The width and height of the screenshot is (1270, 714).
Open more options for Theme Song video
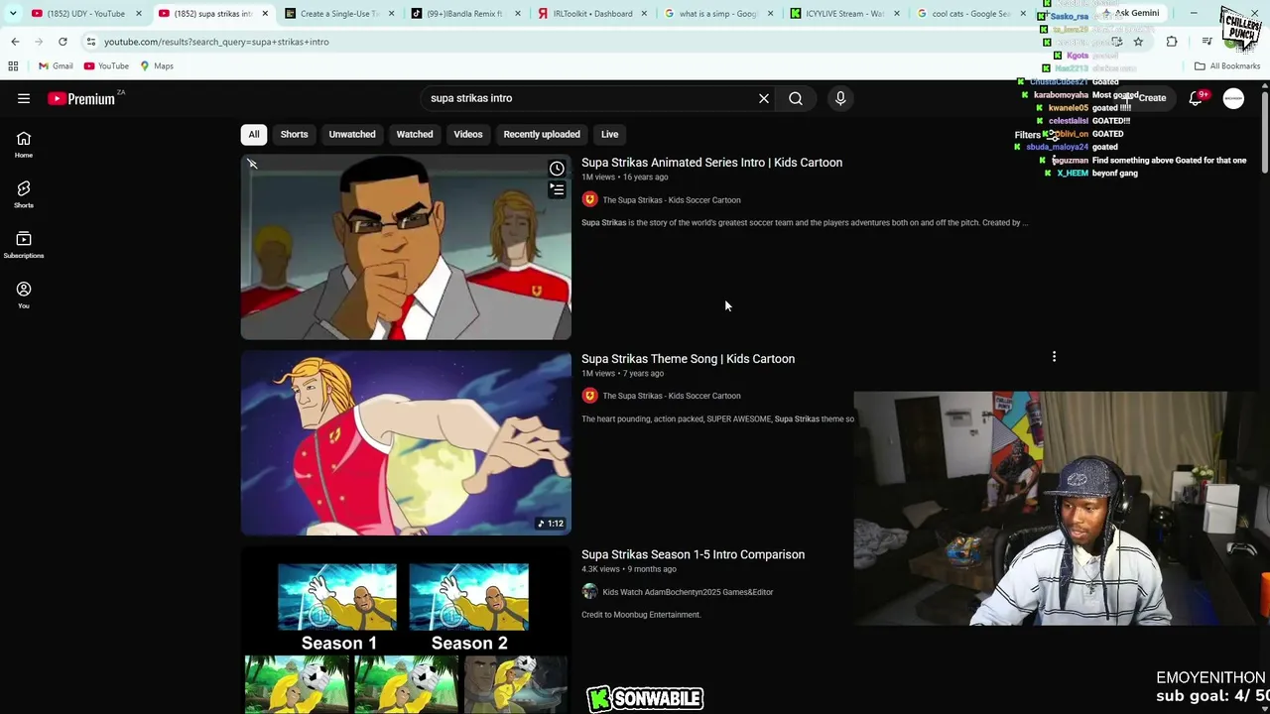click(1054, 357)
